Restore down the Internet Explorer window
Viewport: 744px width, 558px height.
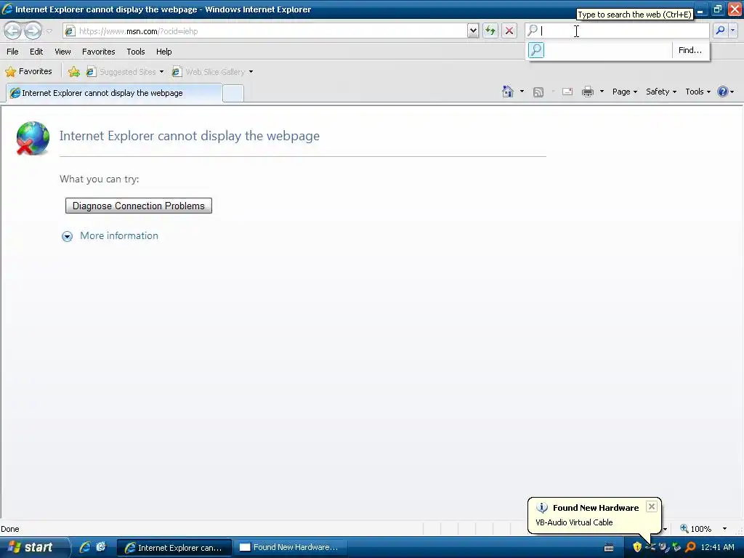point(717,9)
